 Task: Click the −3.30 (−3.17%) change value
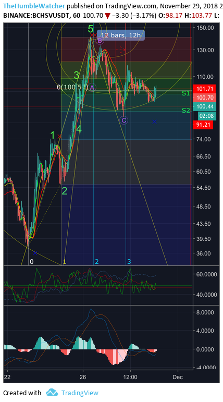[134, 16]
